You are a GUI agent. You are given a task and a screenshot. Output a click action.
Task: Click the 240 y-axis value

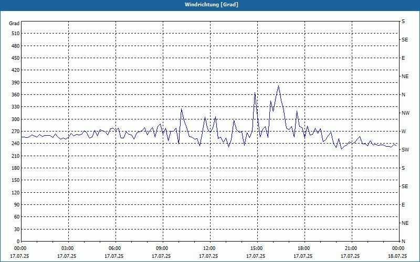[x=16, y=144]
